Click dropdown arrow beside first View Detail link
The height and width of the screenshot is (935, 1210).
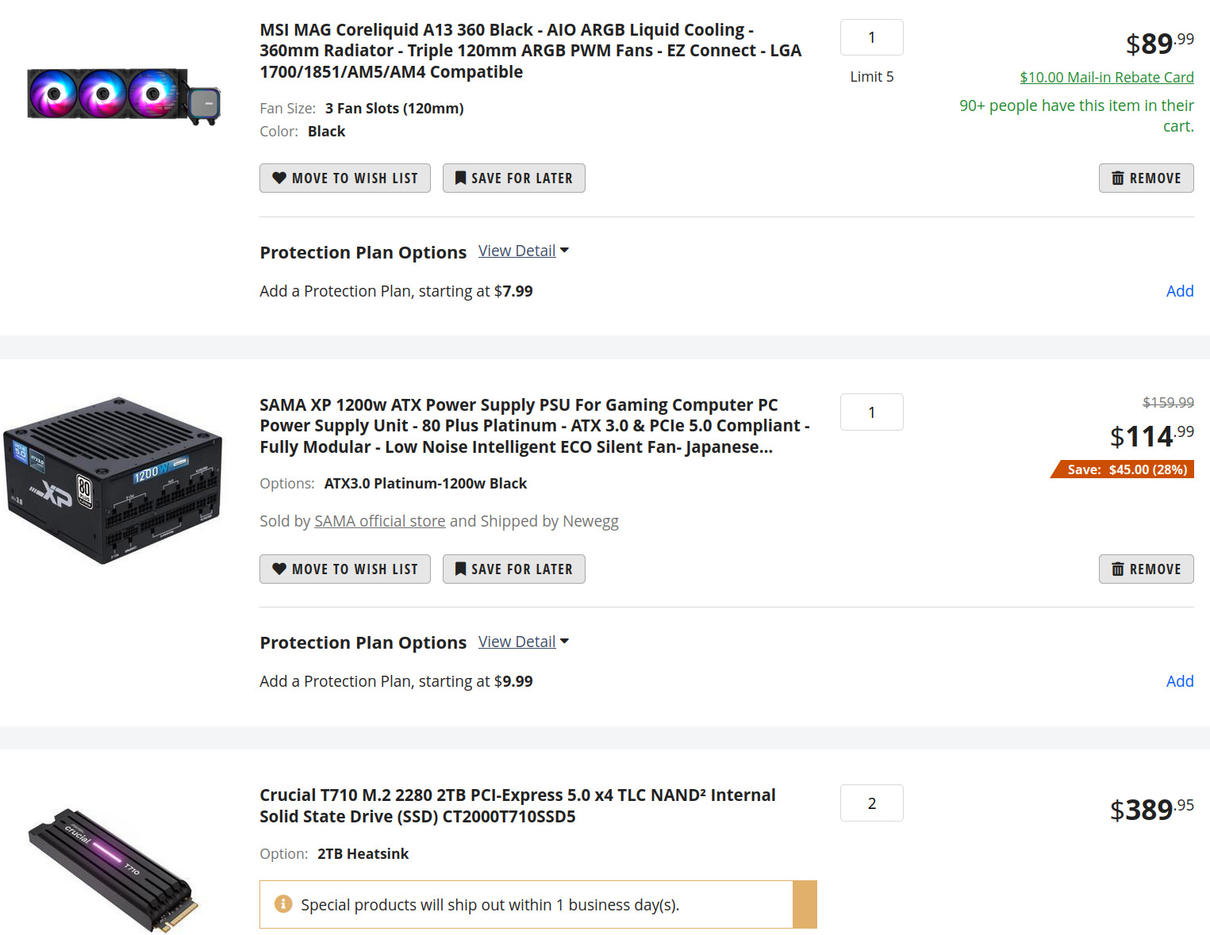coord(564,251)
